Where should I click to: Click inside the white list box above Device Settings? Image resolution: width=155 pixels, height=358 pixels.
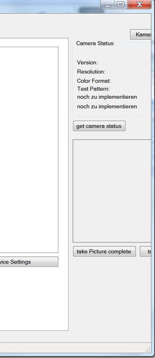coord(29,150)
